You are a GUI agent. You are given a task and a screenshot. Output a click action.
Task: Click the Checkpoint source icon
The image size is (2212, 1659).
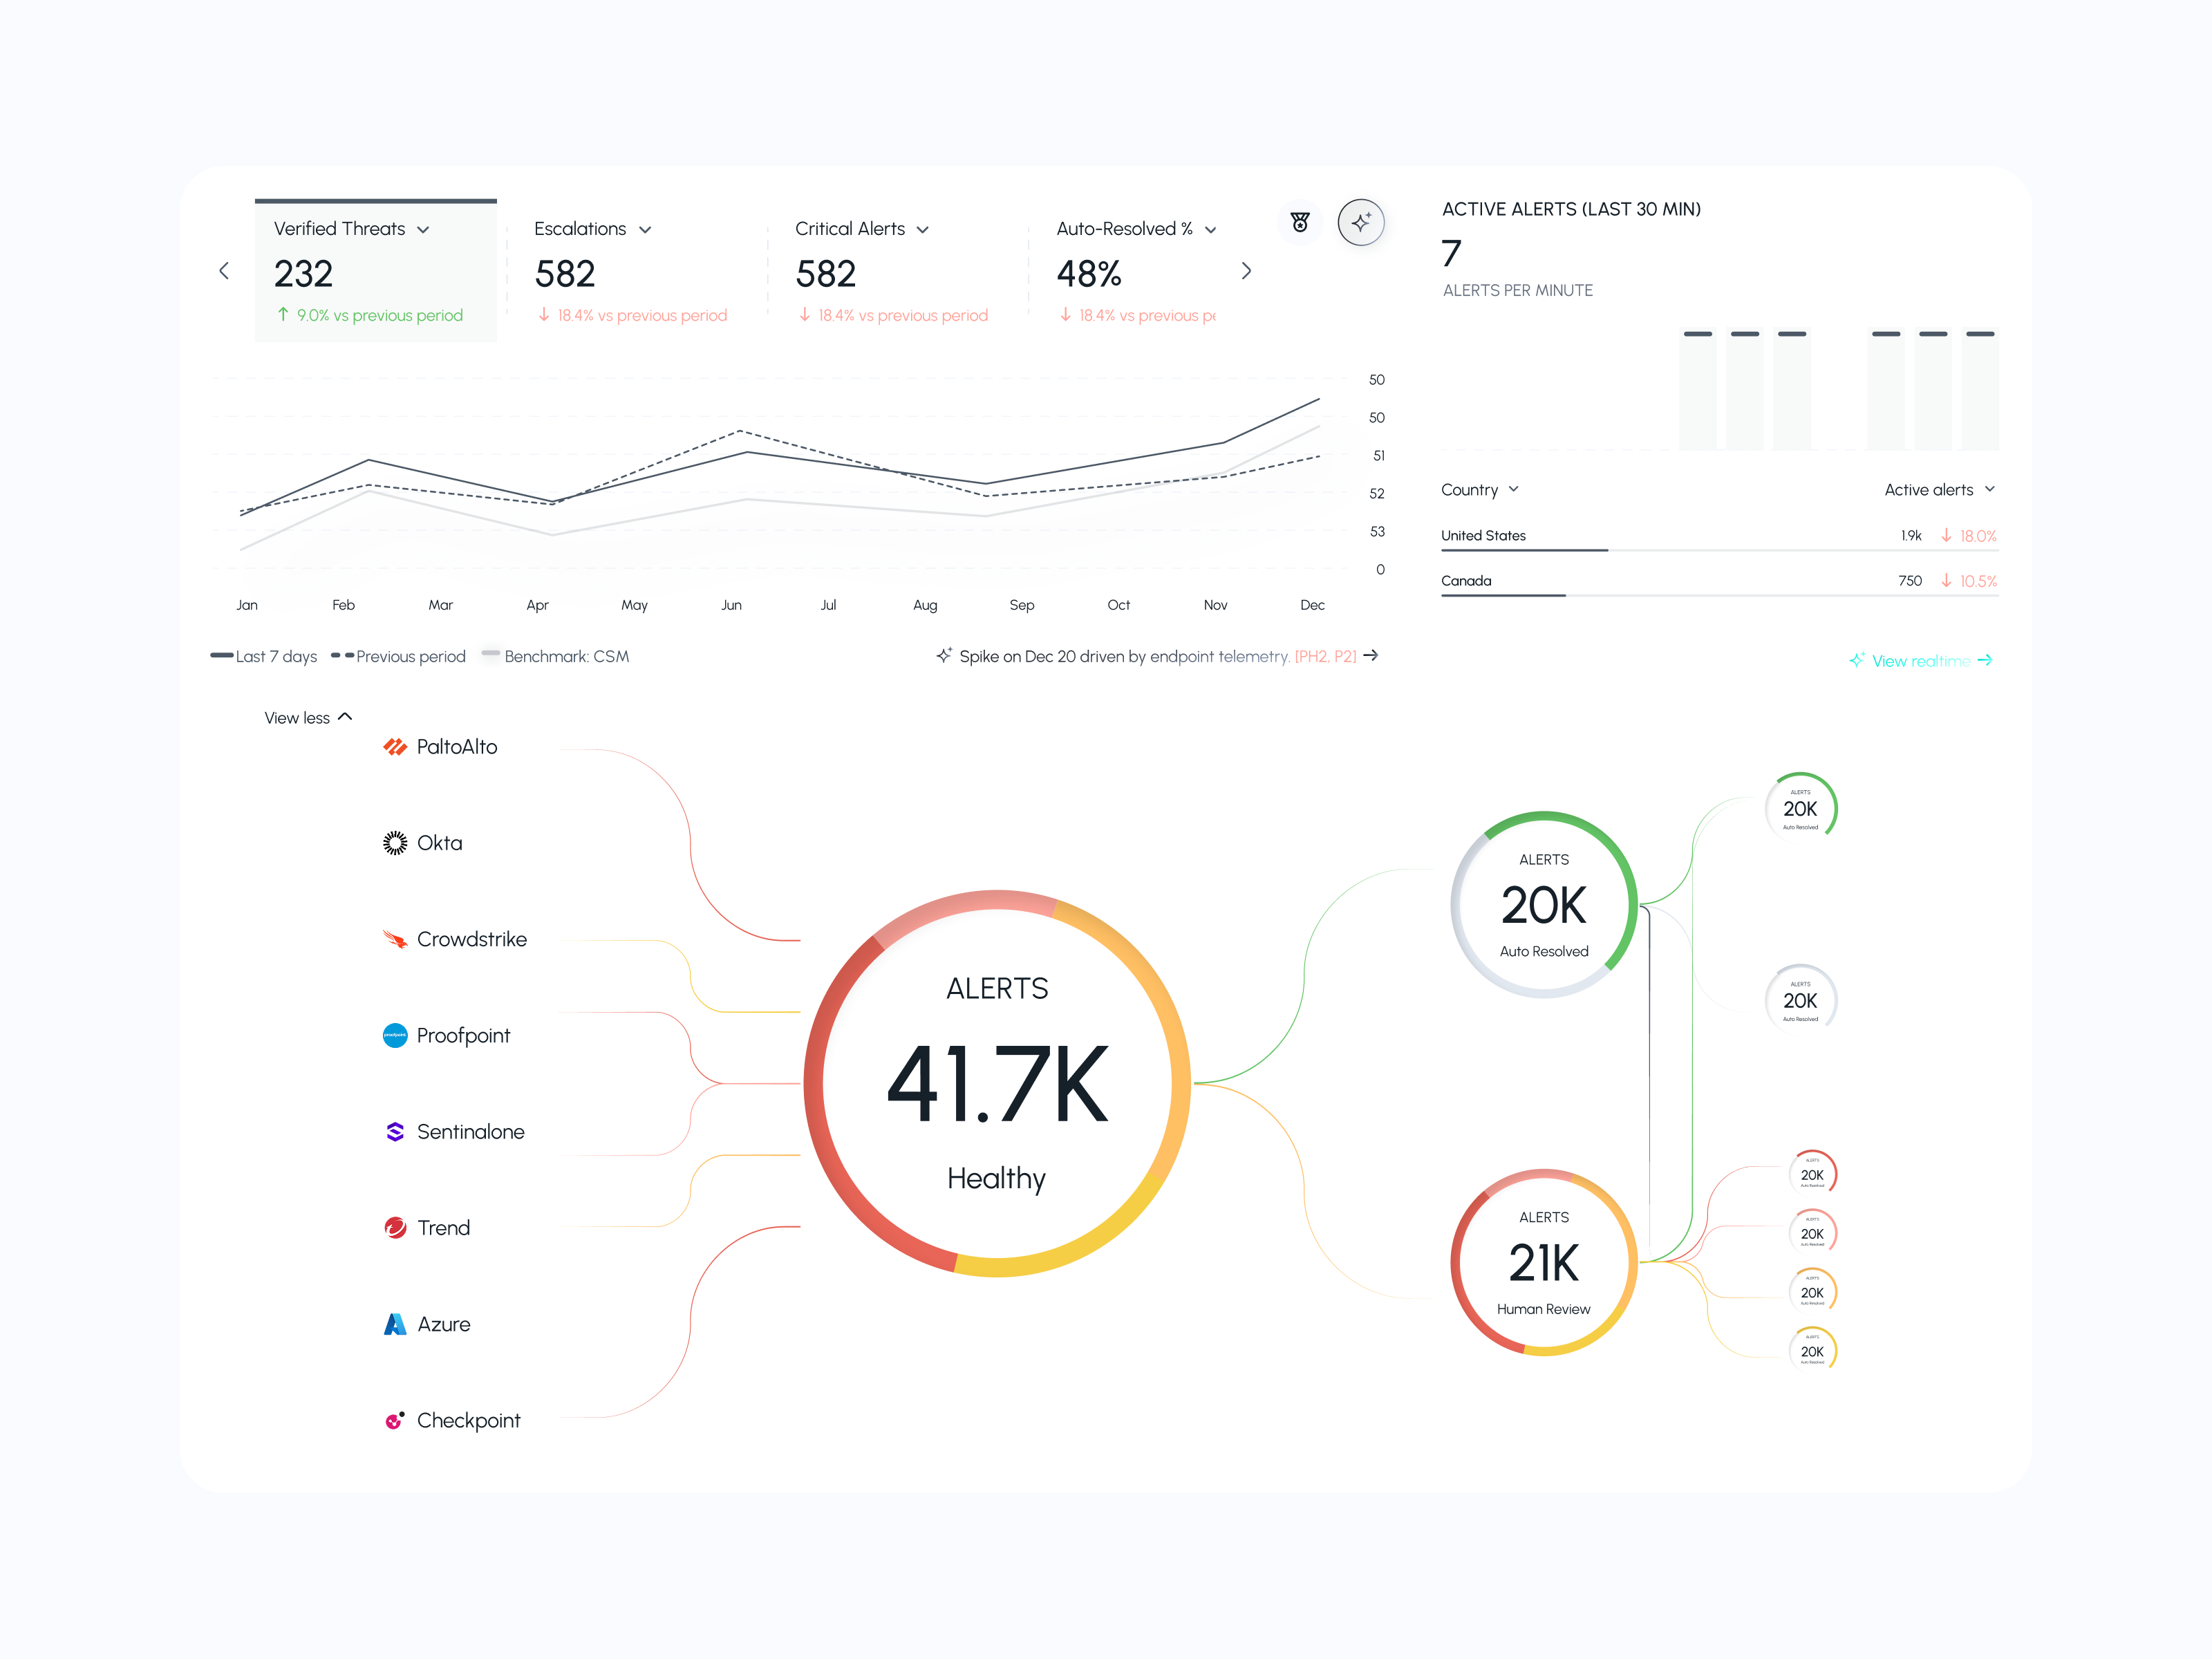(x=395, y=1420)
